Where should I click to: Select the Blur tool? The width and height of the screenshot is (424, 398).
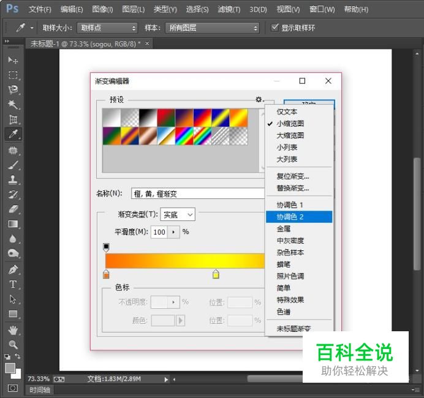(x=13, y=239)
